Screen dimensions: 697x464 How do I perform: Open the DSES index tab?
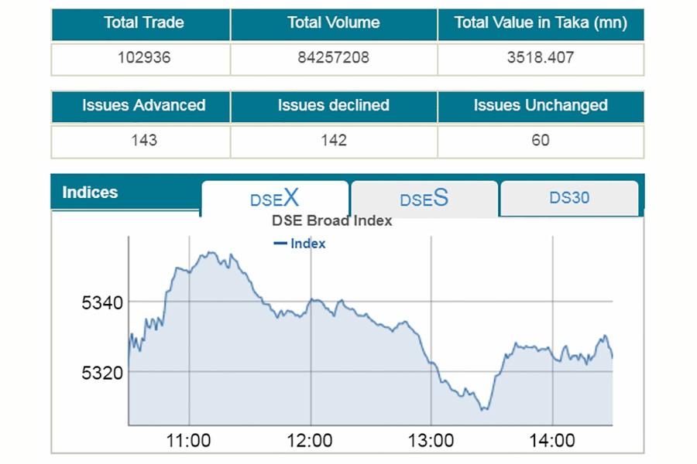point(424,199)
